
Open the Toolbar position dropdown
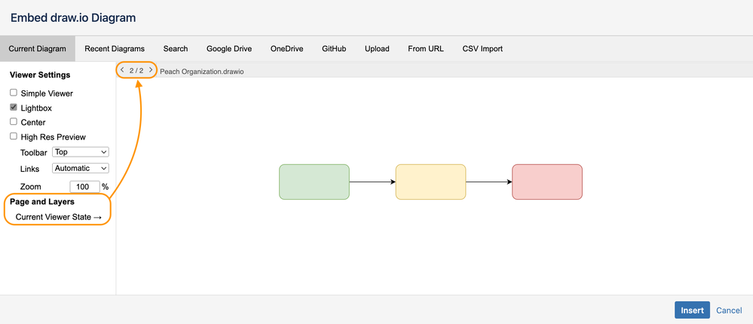coord(81,152)
